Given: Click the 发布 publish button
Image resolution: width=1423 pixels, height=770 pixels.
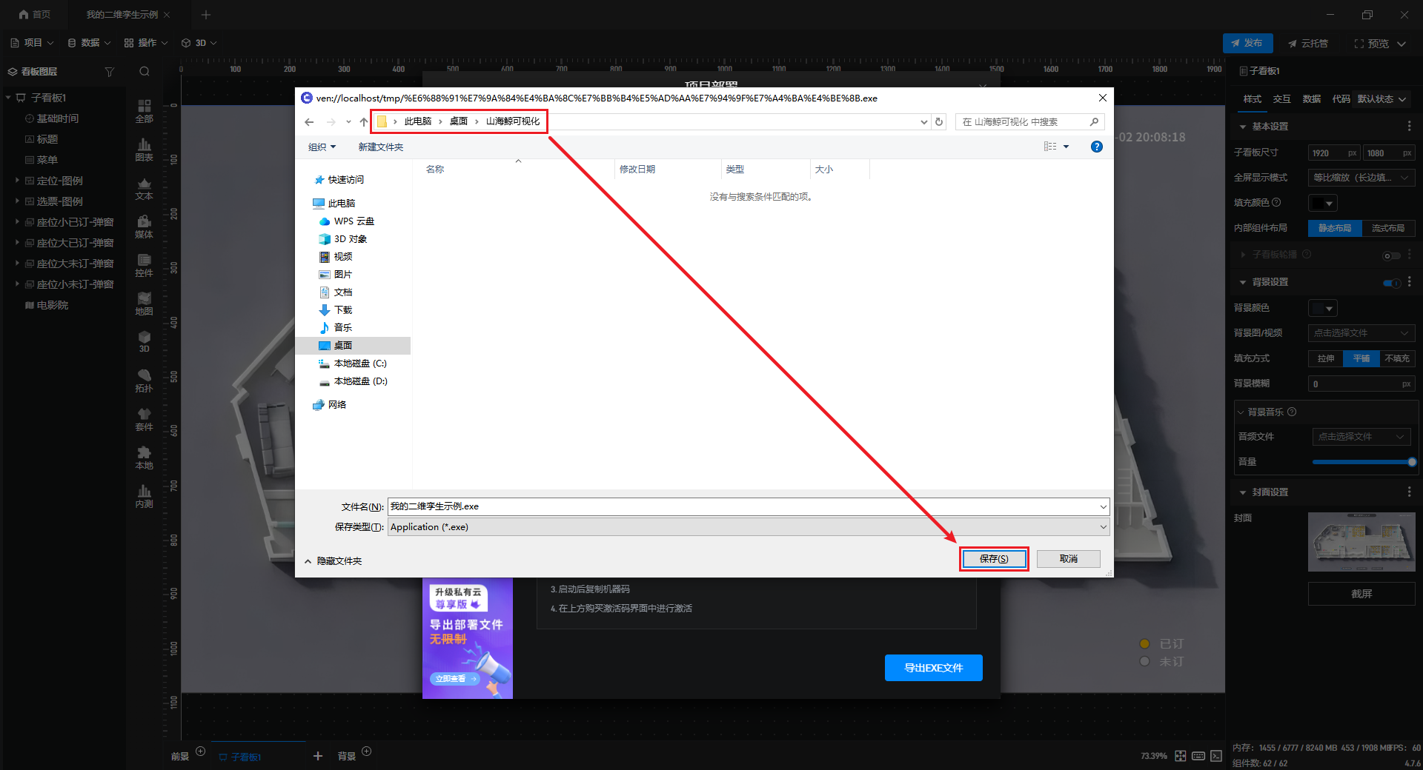Looking at the screenshot, I should [x=1247, y=43].
